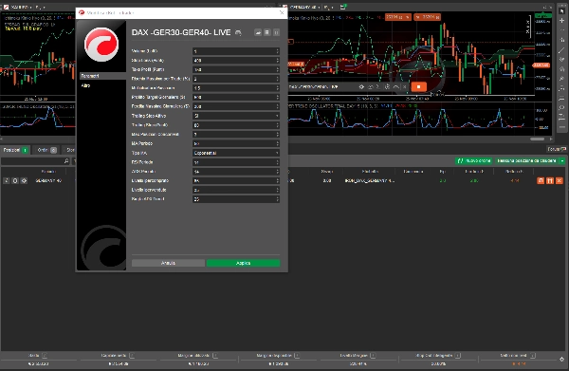Switch to the Posizioni tab

(x=15, y=150)
